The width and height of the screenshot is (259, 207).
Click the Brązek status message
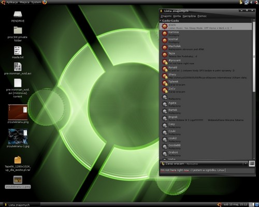click(206, 120)
